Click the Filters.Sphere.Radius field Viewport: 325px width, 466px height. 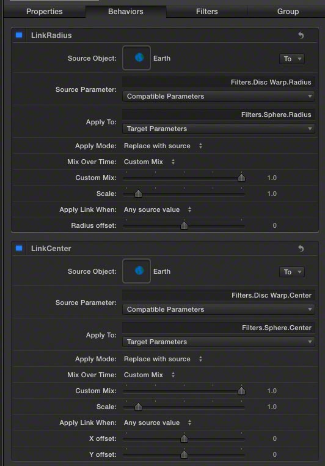tap(219, 115)
